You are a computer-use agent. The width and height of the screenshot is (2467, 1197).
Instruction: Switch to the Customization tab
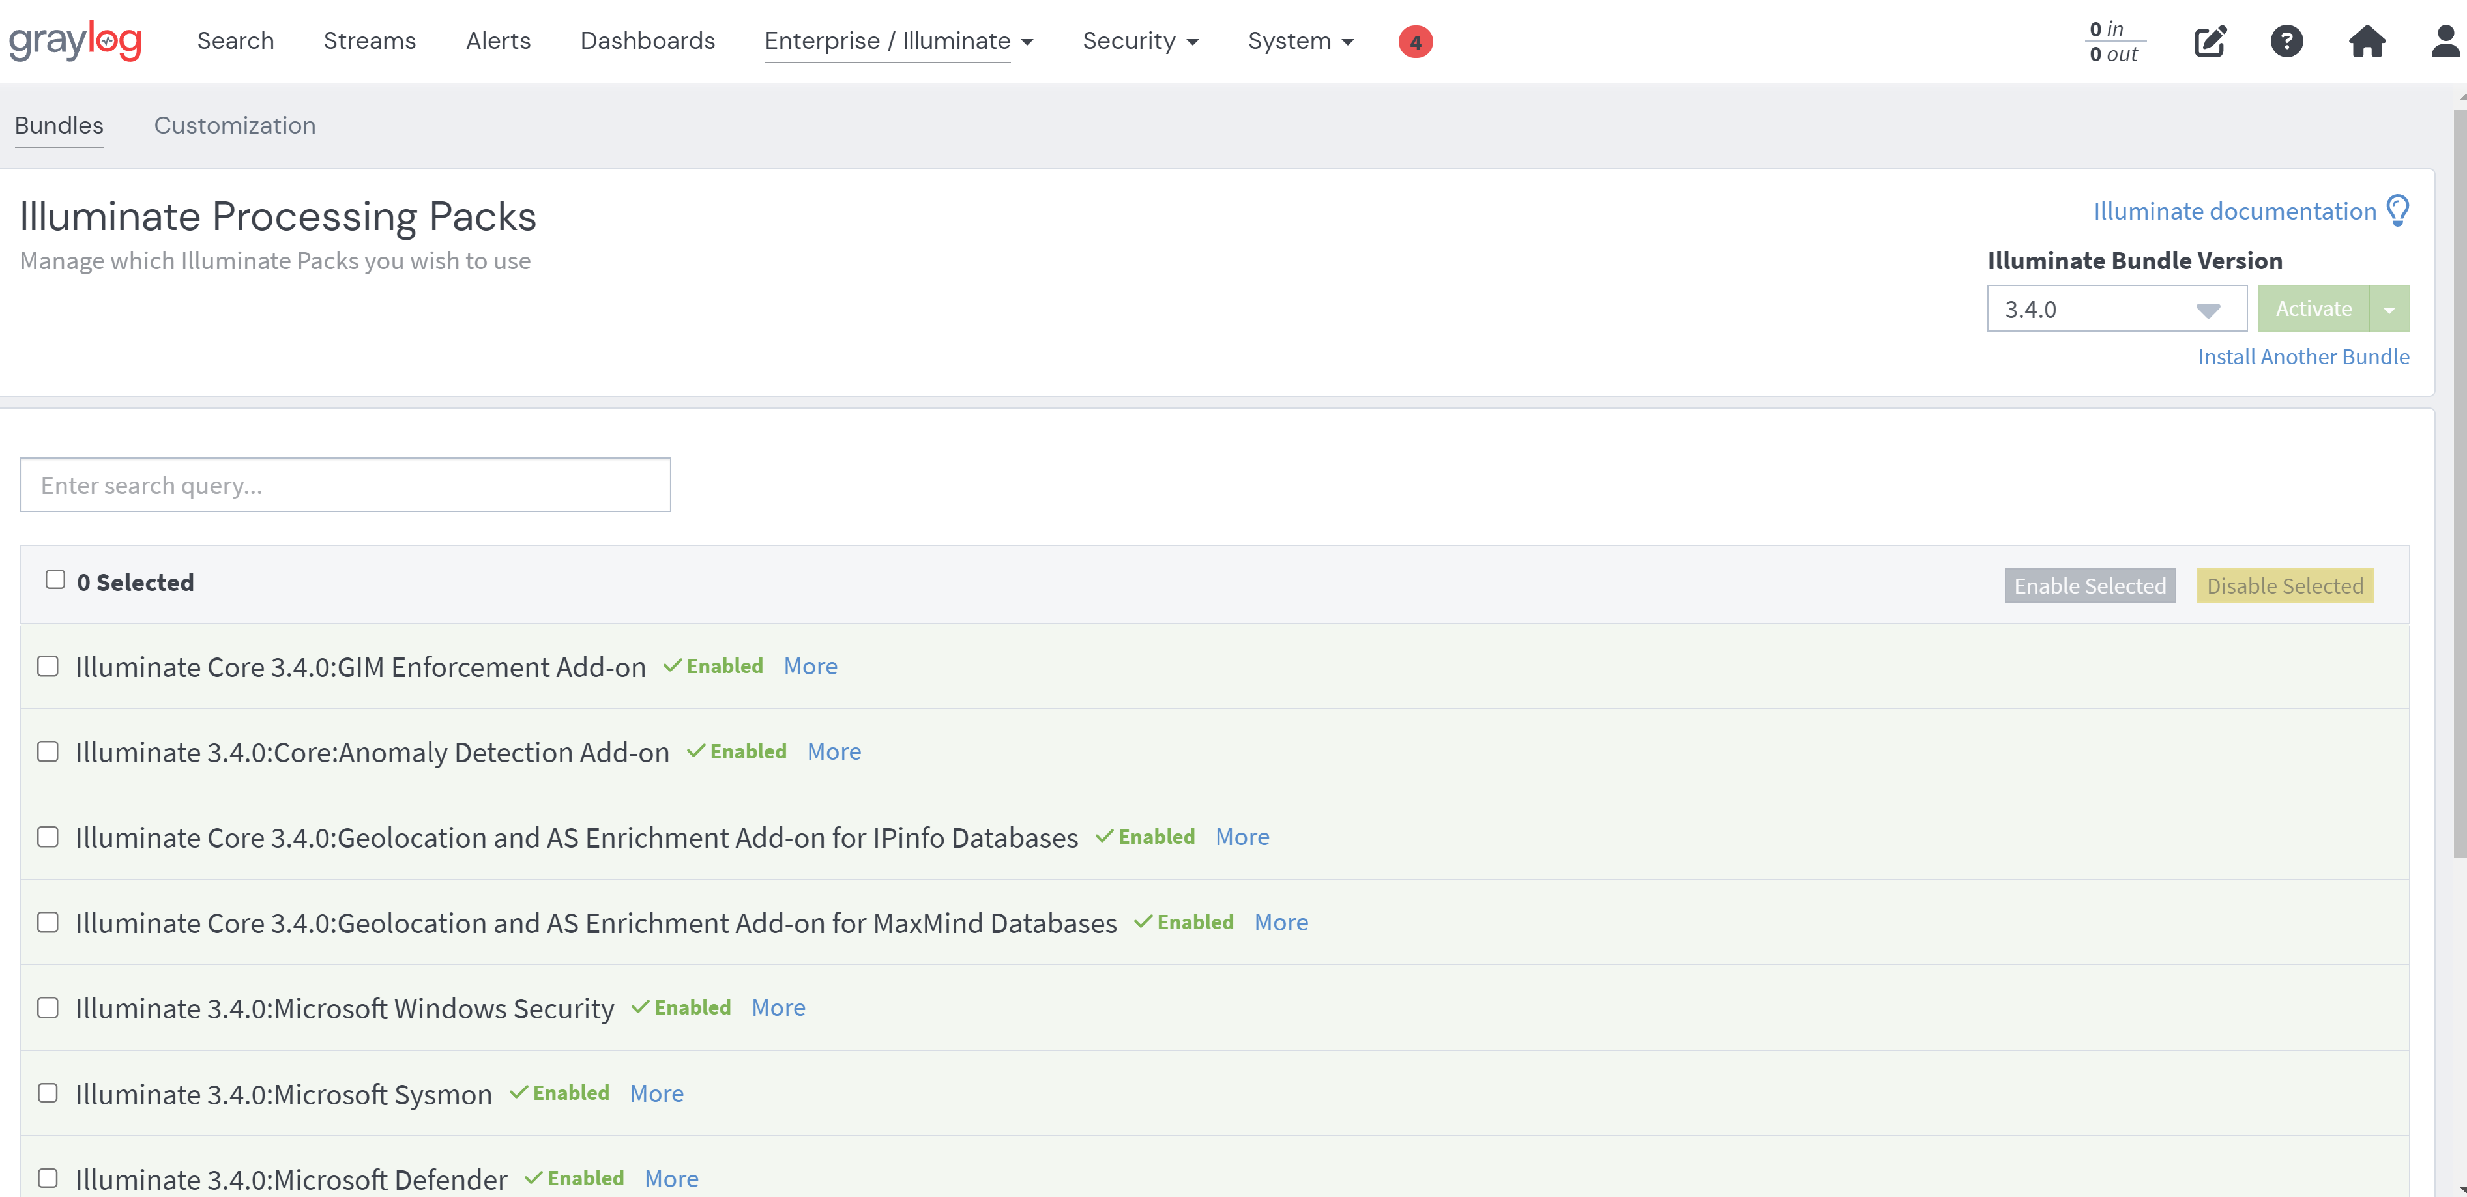pos(235,126)
